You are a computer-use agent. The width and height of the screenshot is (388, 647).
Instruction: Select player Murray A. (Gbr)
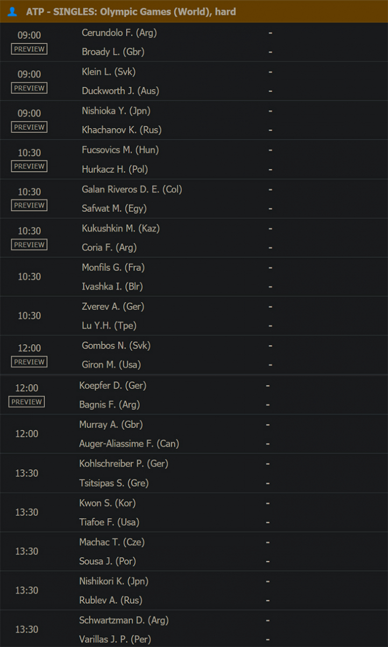click(x=111, y=424)
